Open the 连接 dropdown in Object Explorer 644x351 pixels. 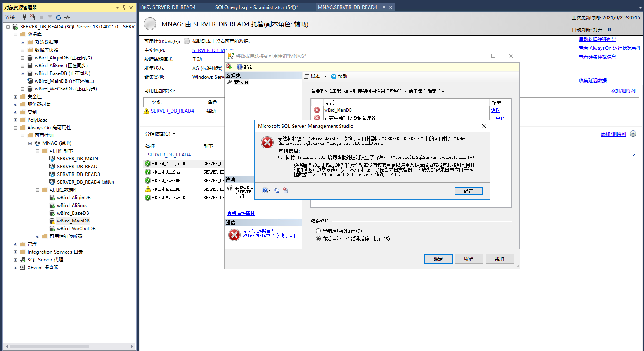[12, 17]
